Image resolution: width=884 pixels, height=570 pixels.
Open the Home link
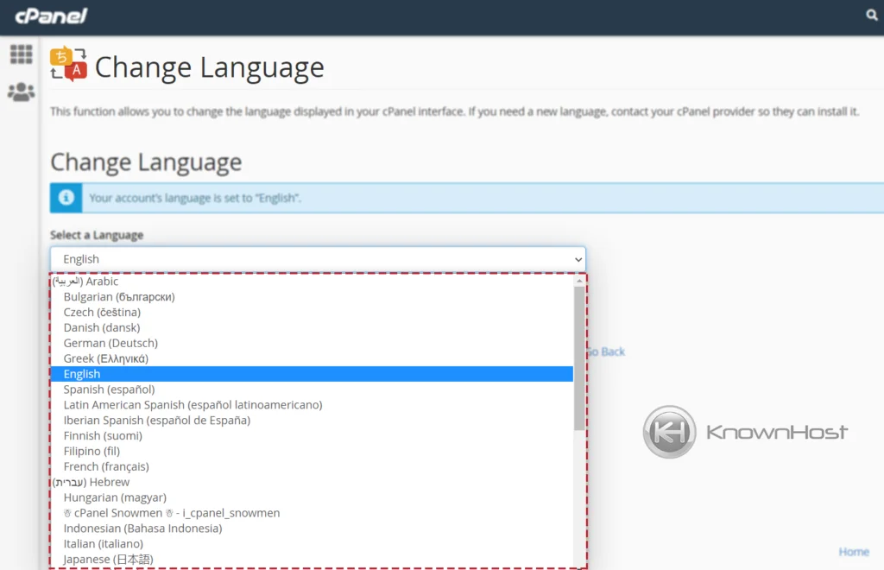854,551
